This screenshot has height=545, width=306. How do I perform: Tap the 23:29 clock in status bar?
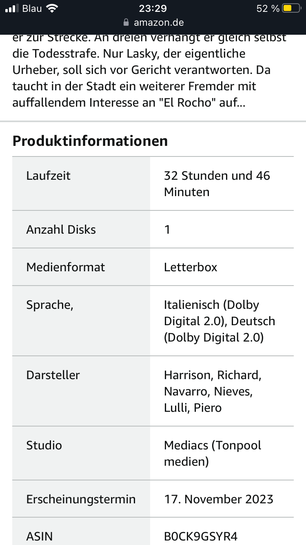pyautogui.click(x=153, y=9)
